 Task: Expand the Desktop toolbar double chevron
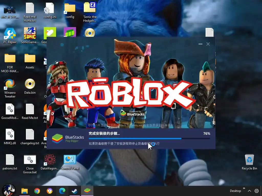coord(244,188)
